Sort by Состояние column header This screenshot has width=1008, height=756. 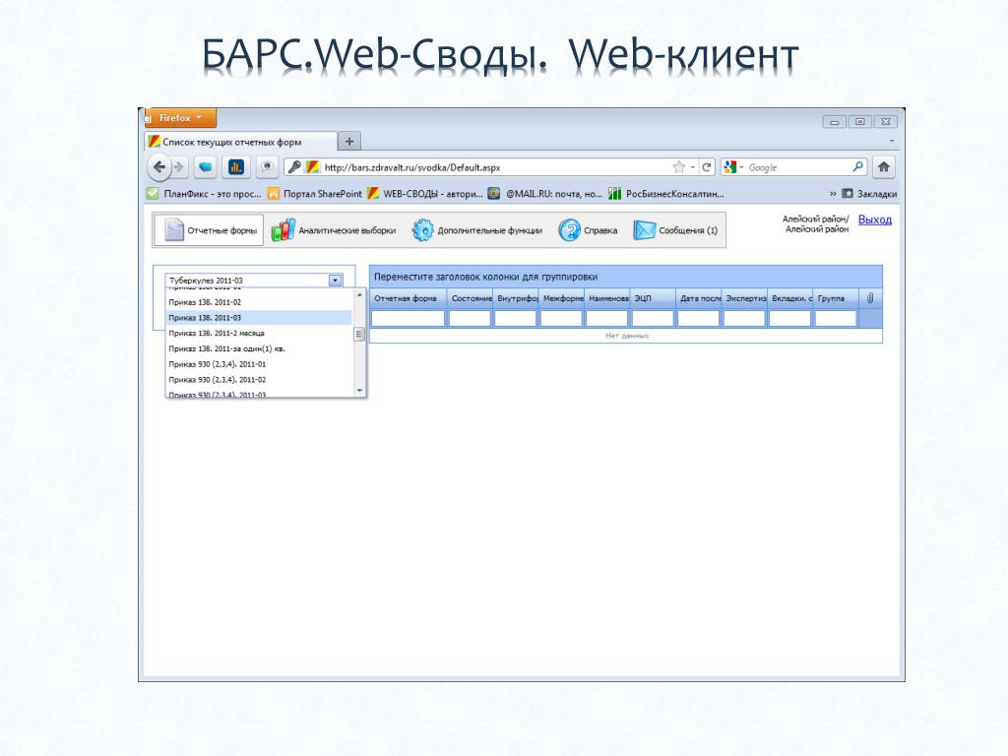(470, 298)
